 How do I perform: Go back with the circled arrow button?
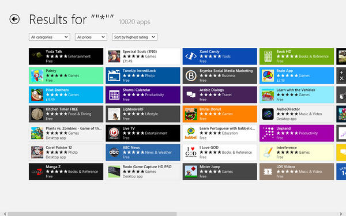tap(14, 19)
